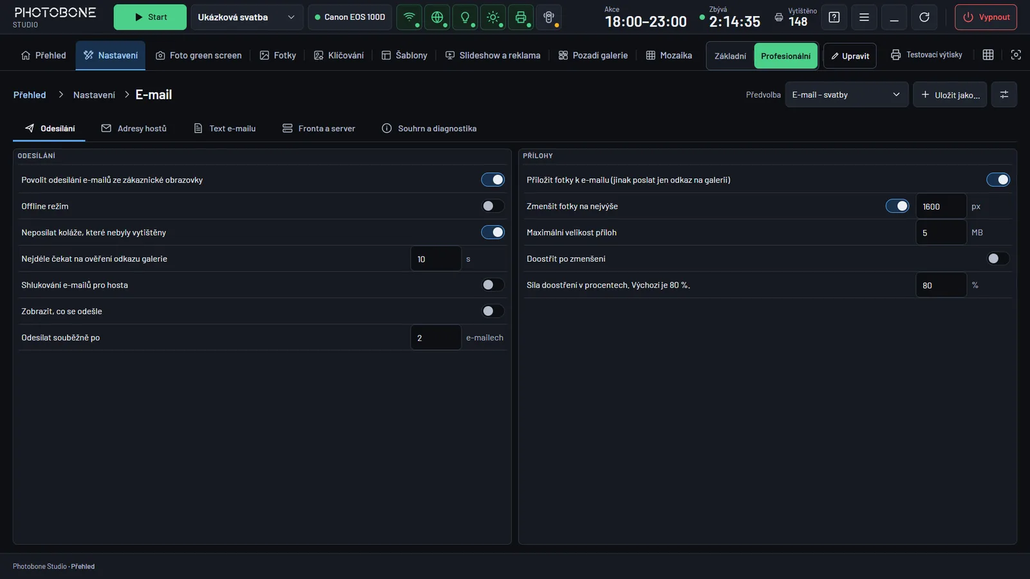Viewport: 1030px width, 579px height.
Task: Go to Souhrn a diagnostika tab
Action: 429,129
